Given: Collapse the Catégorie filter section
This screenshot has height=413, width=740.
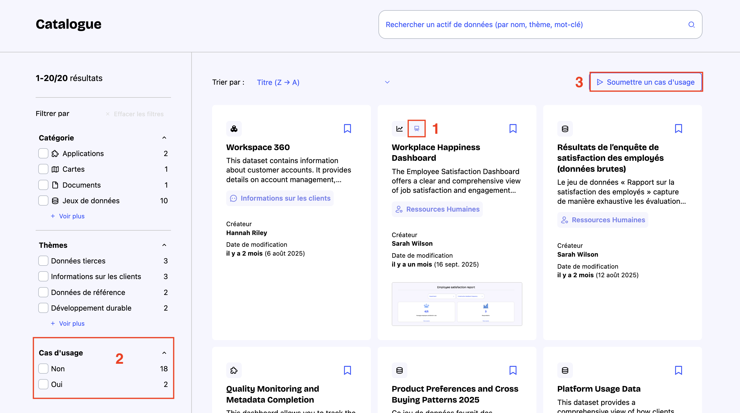Looking at the screenshot, I should pyautogui.click(x=164, y=138).
